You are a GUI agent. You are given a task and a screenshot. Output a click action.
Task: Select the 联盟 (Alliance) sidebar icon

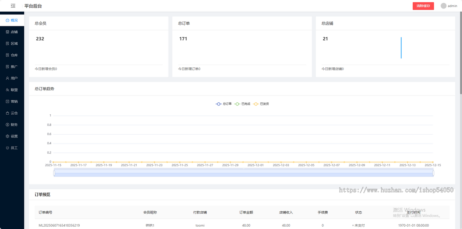(12, 89)
